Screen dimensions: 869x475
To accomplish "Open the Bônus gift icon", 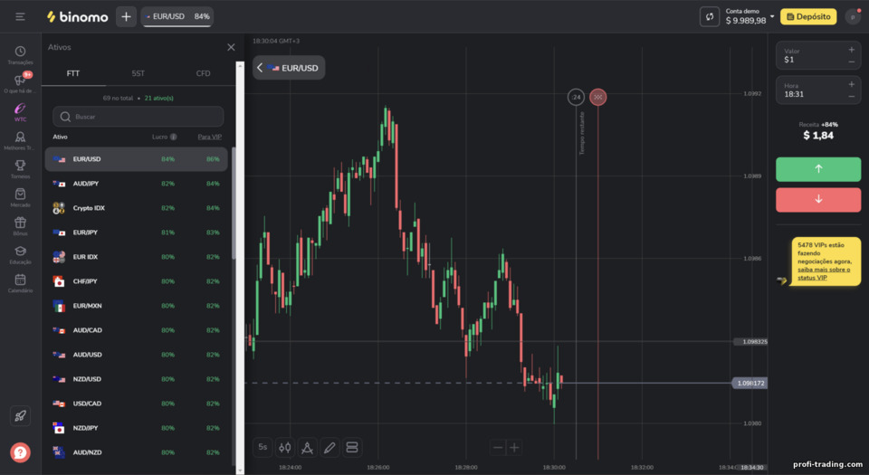I will [x=20, y=223].
